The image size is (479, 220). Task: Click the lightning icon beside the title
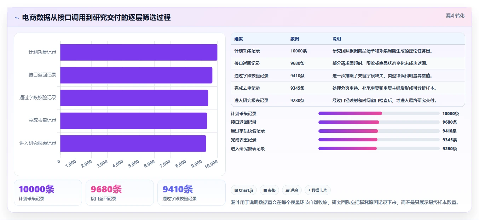point(17,18)
